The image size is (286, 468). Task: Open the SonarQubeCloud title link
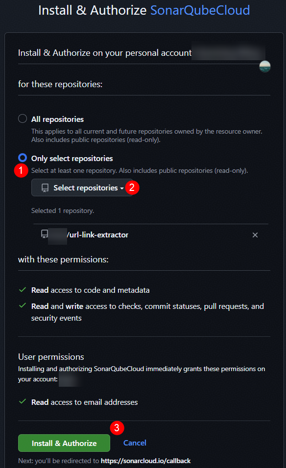(x=200, y=10)
